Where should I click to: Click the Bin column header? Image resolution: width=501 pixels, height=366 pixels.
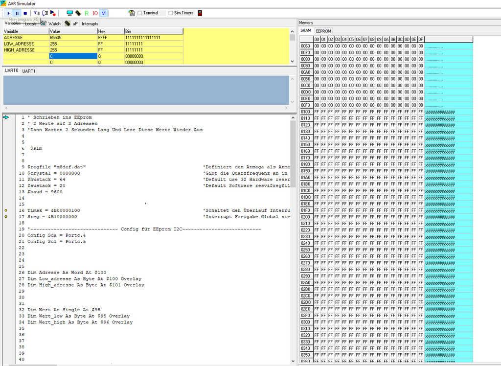(x=154, y=31)
